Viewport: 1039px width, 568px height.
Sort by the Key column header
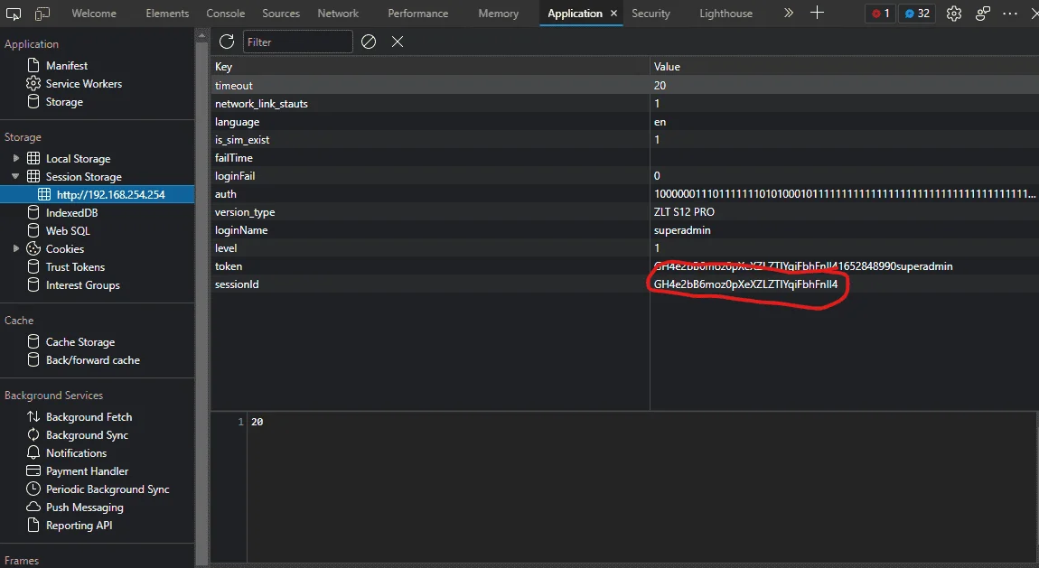coord(430,66)
